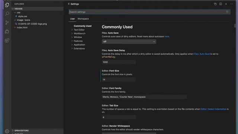
Task: Open the Explorer view in activity bar
Action: click(x=7, y=5)
